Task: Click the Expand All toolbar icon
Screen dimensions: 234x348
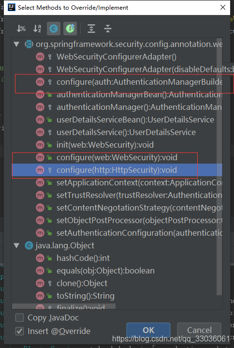Action: tap(91, 29)
